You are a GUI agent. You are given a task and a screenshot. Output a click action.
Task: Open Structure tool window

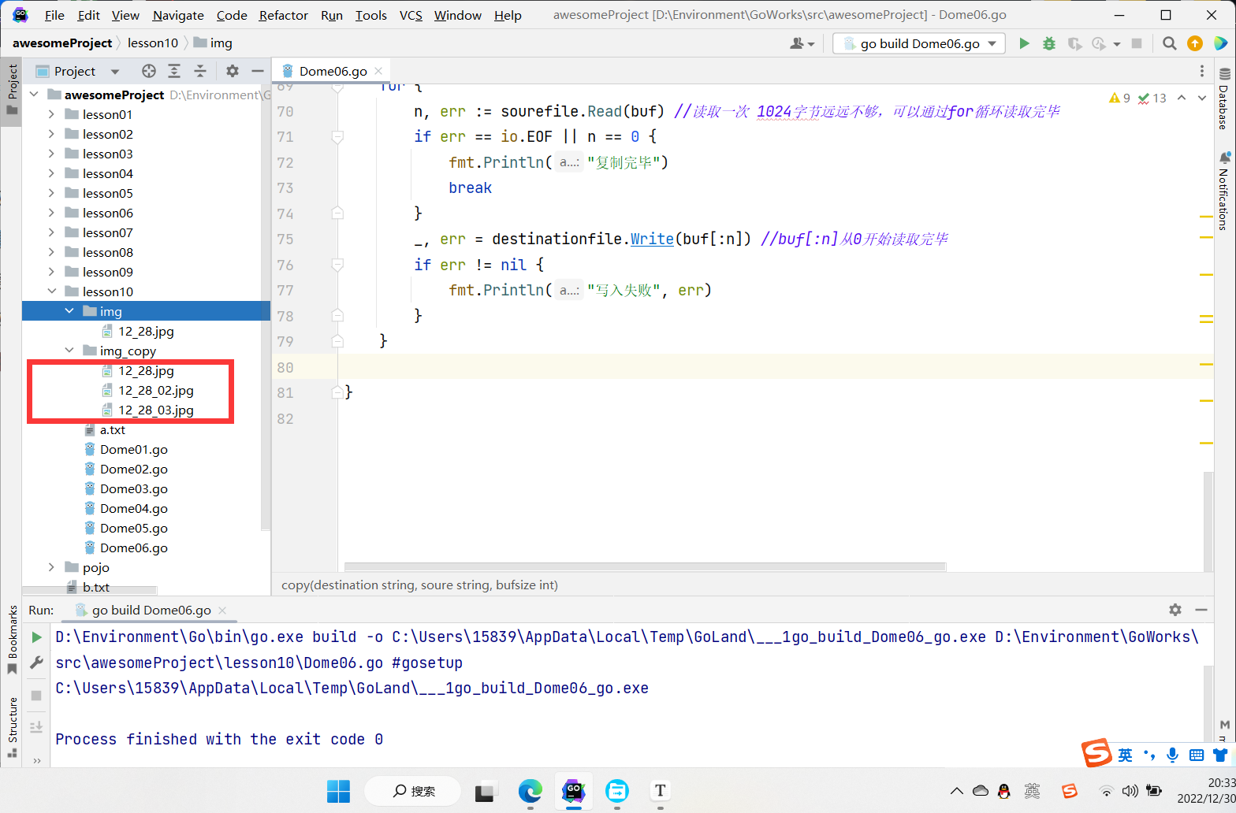point(12,726)
